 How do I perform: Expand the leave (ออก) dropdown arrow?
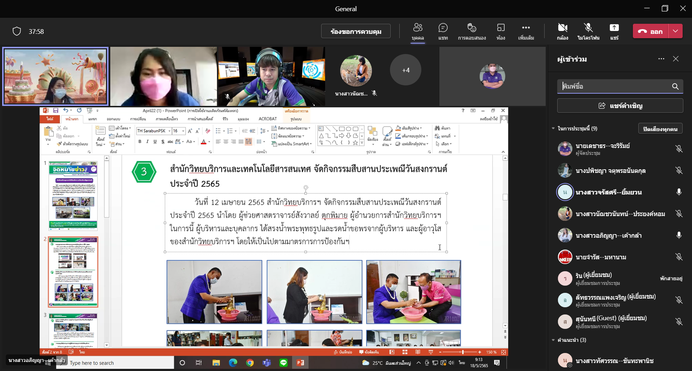point(675,31)
